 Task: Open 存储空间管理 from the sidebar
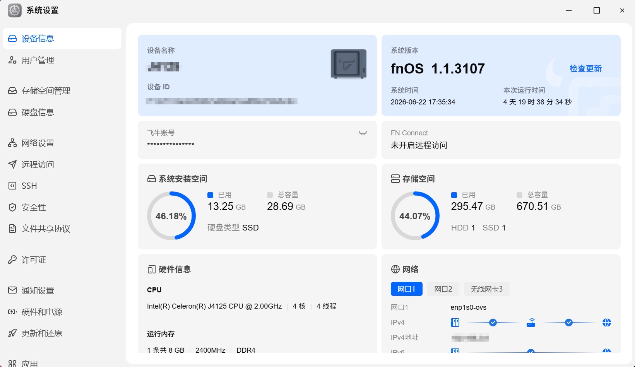[x=62, y=91]
